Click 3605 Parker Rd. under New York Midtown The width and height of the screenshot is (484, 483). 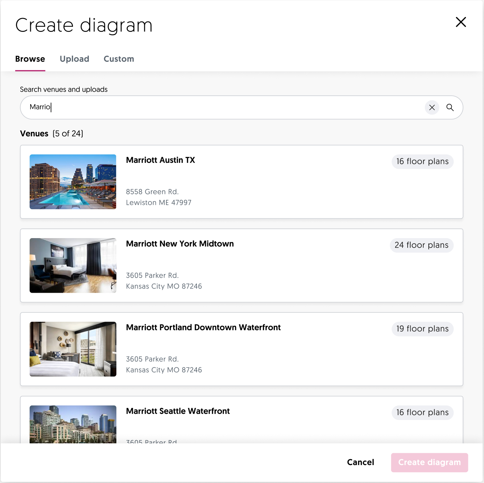(x=152, y=275)
